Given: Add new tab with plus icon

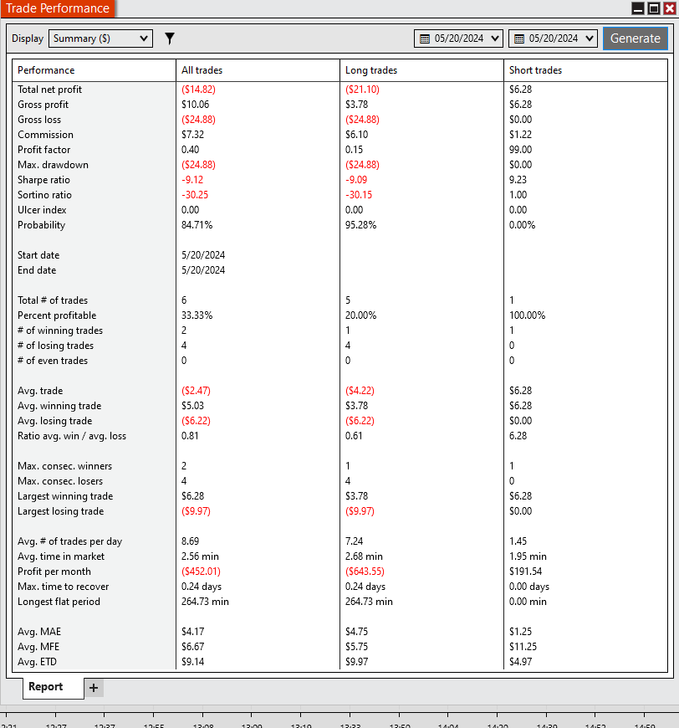Looking at the screenshot, I should [x=94, y=688].
